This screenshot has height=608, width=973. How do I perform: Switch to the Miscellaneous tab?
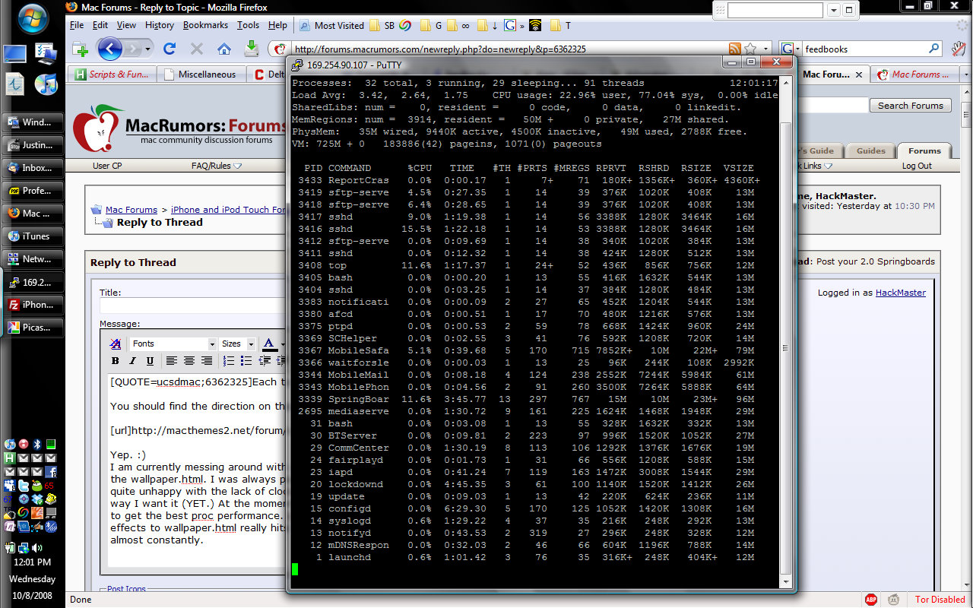[x=201, y=74]
